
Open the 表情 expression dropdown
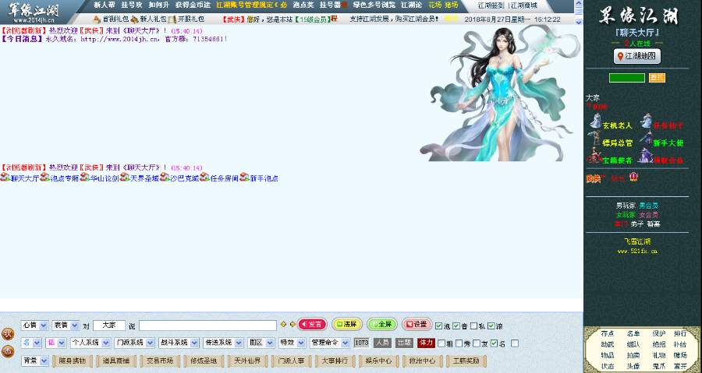point(66,325)
